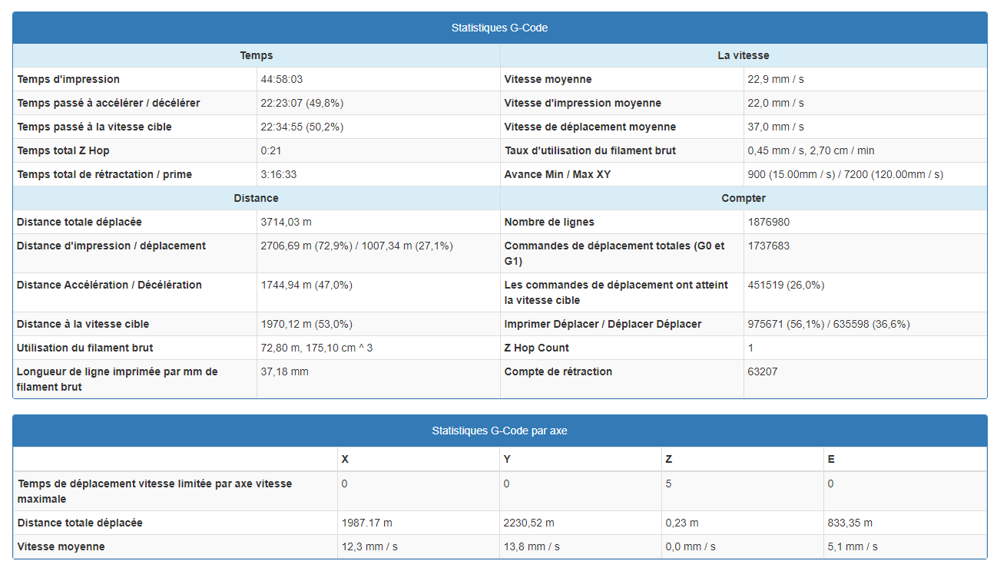Click the X average speed 12,3 mm / s

tap(369, 546)
